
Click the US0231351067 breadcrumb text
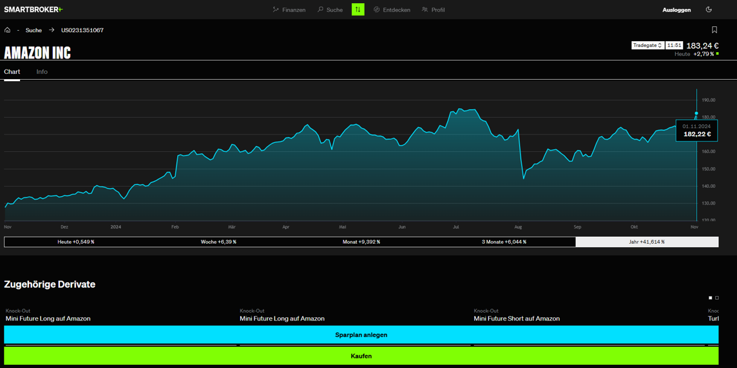[x=82, y=30]
